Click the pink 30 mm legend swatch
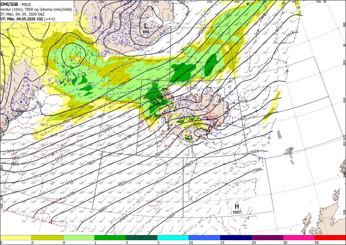This screenshot has width=346, height=245. pos(299,237)
